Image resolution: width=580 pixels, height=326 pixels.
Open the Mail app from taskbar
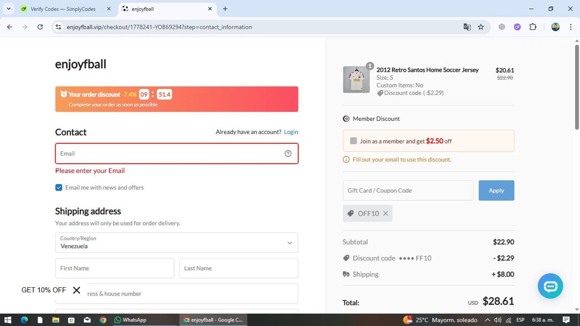(87, 320)
